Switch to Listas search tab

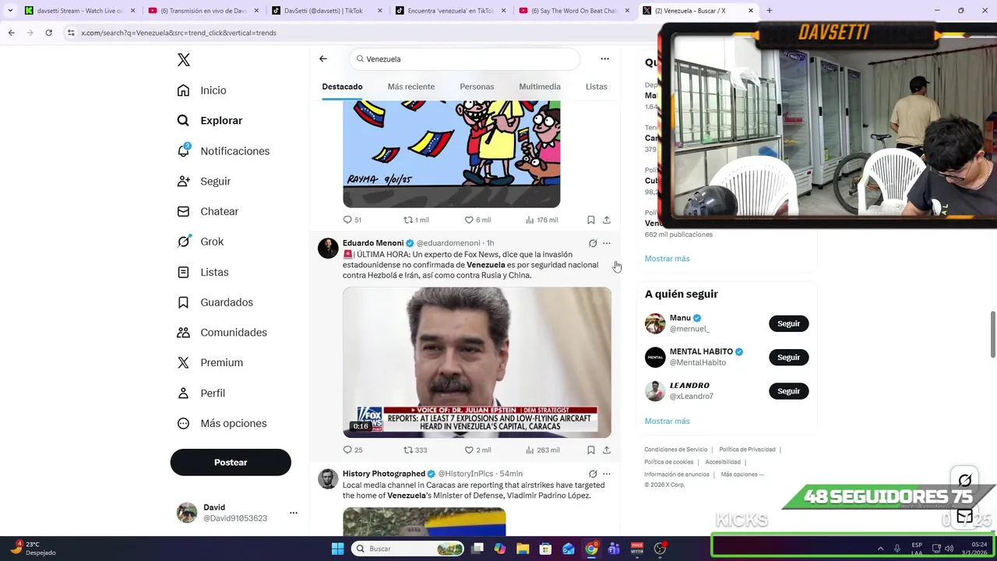pyautogui.click(x=596, y=86)
